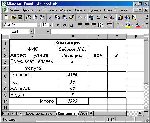Click Borders button
150x123 pixels.
point(118,25)
